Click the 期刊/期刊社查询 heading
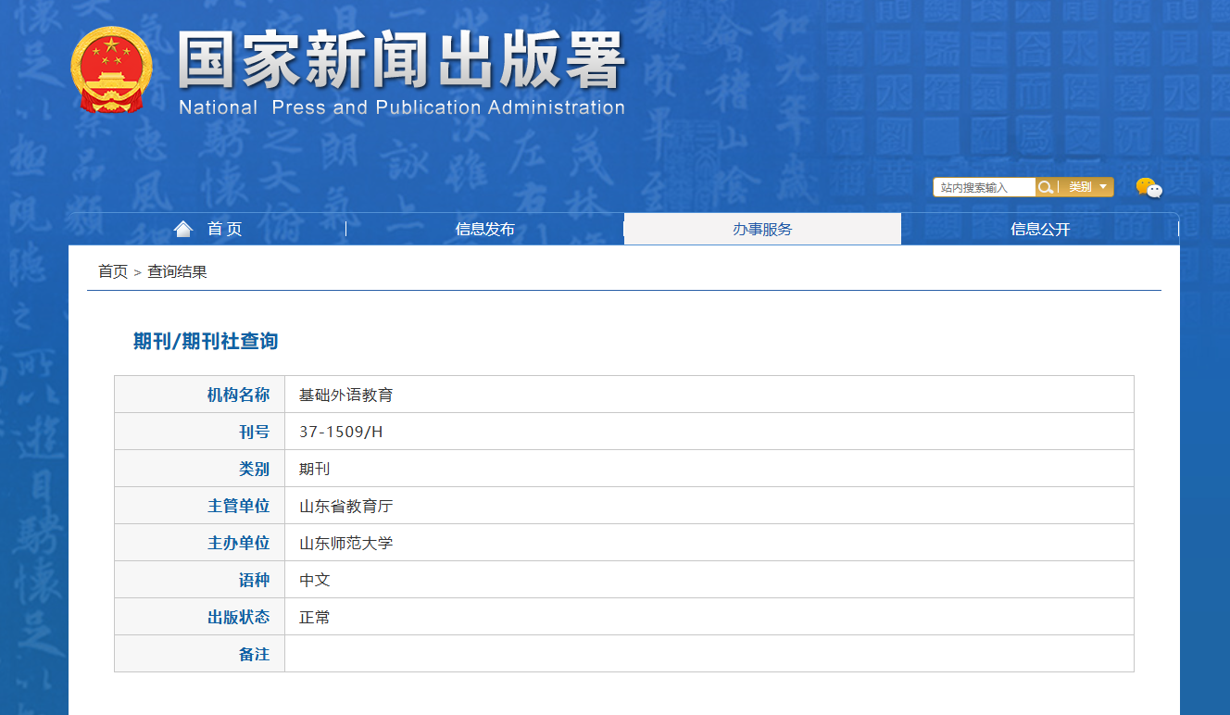The width and height of the screenshot is (1230, 715). pyautogui.click(x=206, y=341)
